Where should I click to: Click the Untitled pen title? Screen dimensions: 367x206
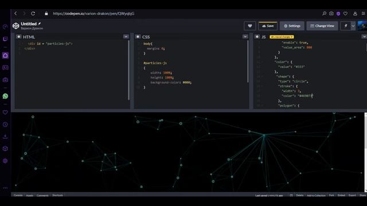[x=29, y=24]
